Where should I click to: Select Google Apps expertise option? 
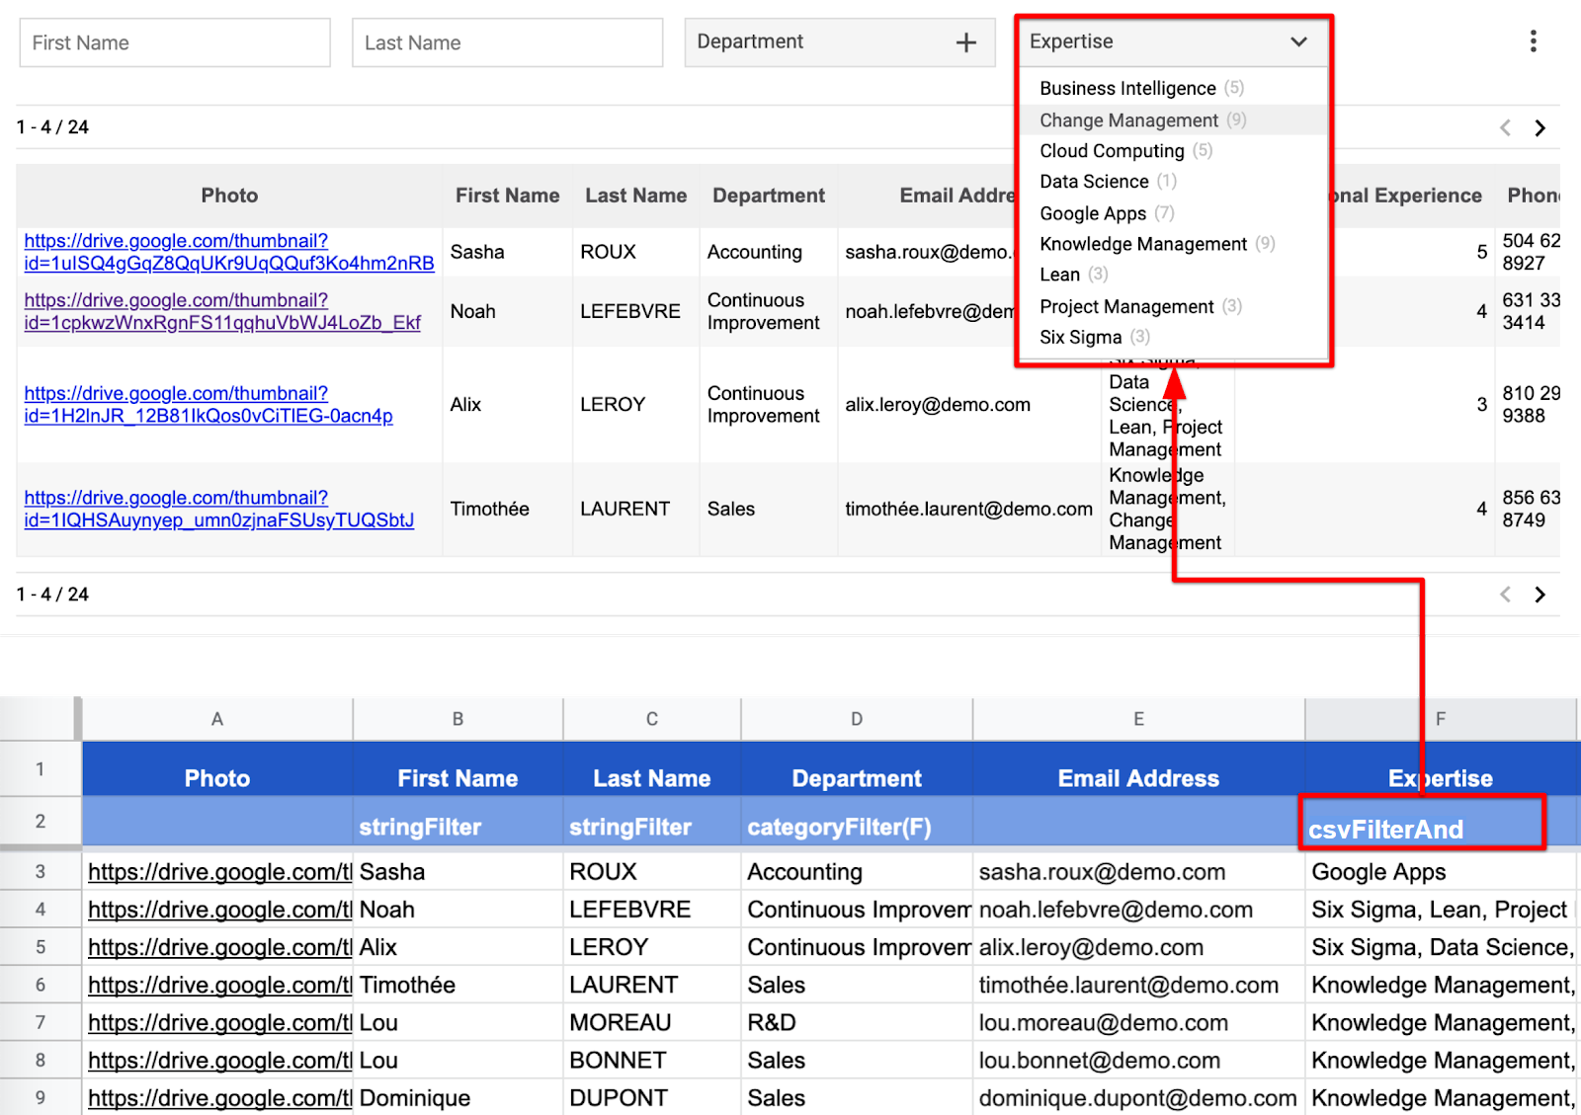pyautogui.click(x=1173, y=212)
